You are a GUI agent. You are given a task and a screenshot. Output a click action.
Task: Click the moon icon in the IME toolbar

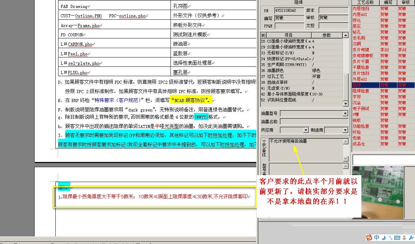383,237
